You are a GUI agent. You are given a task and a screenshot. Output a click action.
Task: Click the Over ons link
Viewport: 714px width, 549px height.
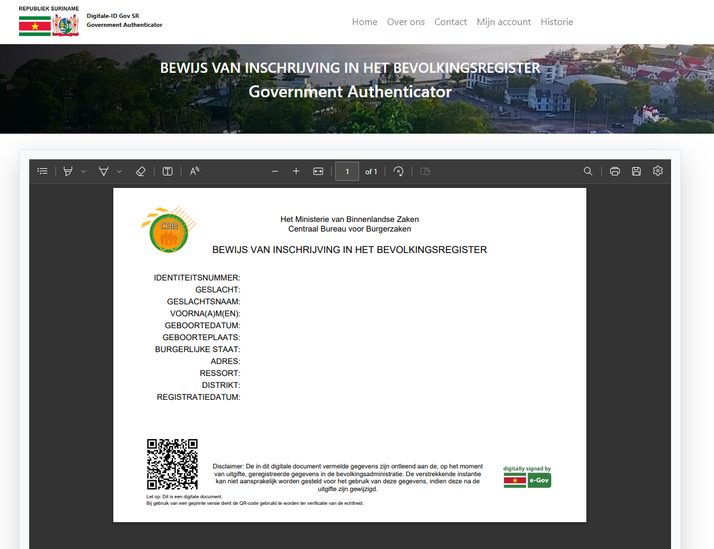click(406, 22)
